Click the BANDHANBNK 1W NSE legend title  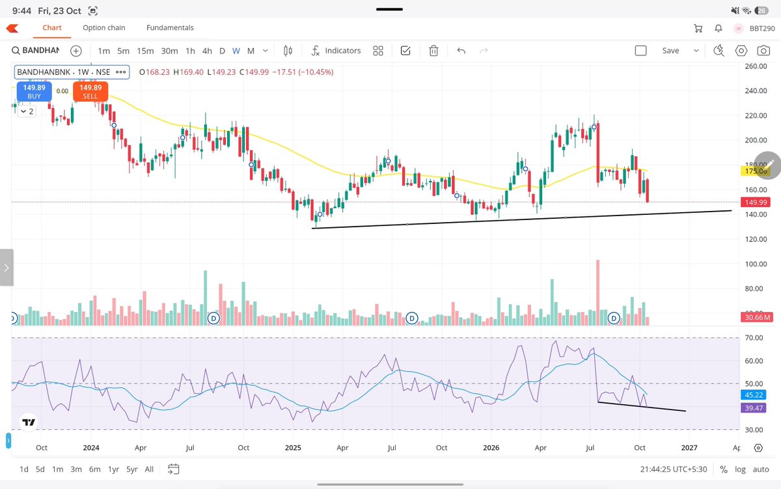click(63, 72)
